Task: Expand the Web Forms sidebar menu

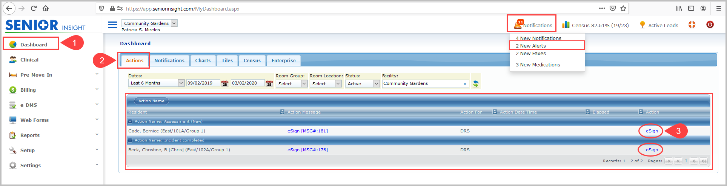Action: pos(97,120)
